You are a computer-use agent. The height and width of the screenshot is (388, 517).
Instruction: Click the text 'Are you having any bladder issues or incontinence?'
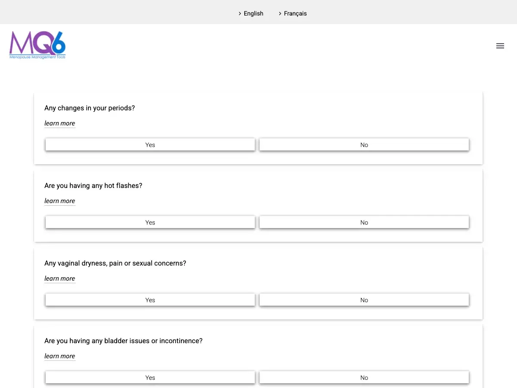coord(123,341)
